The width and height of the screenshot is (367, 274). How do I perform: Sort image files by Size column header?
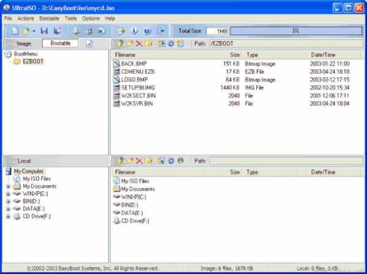tap(230, 55)
